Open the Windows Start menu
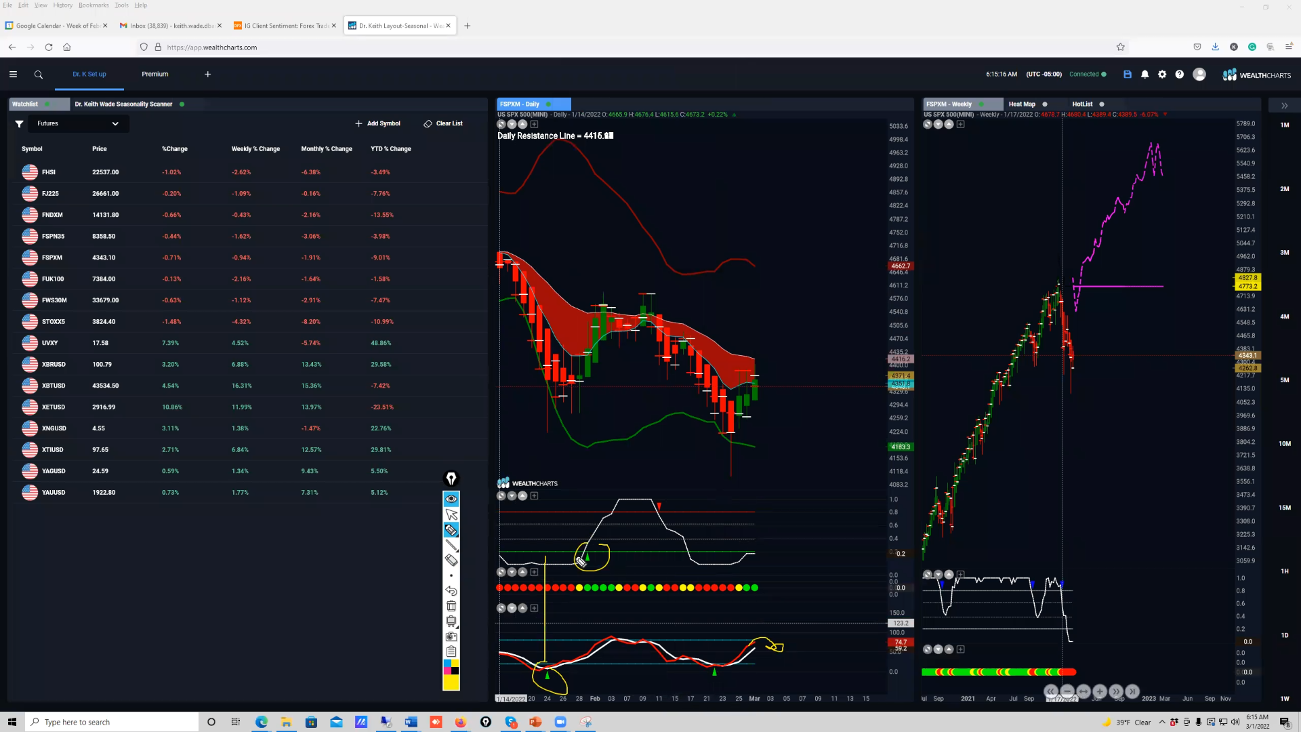Viewport: 1301px width, 732px height. point(12,722)
